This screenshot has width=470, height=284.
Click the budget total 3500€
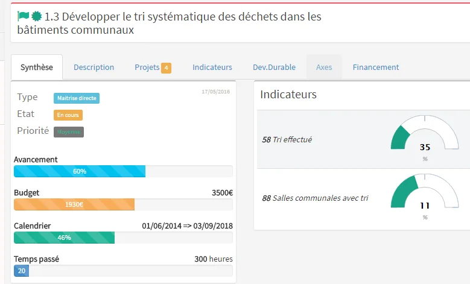point(223,192)
